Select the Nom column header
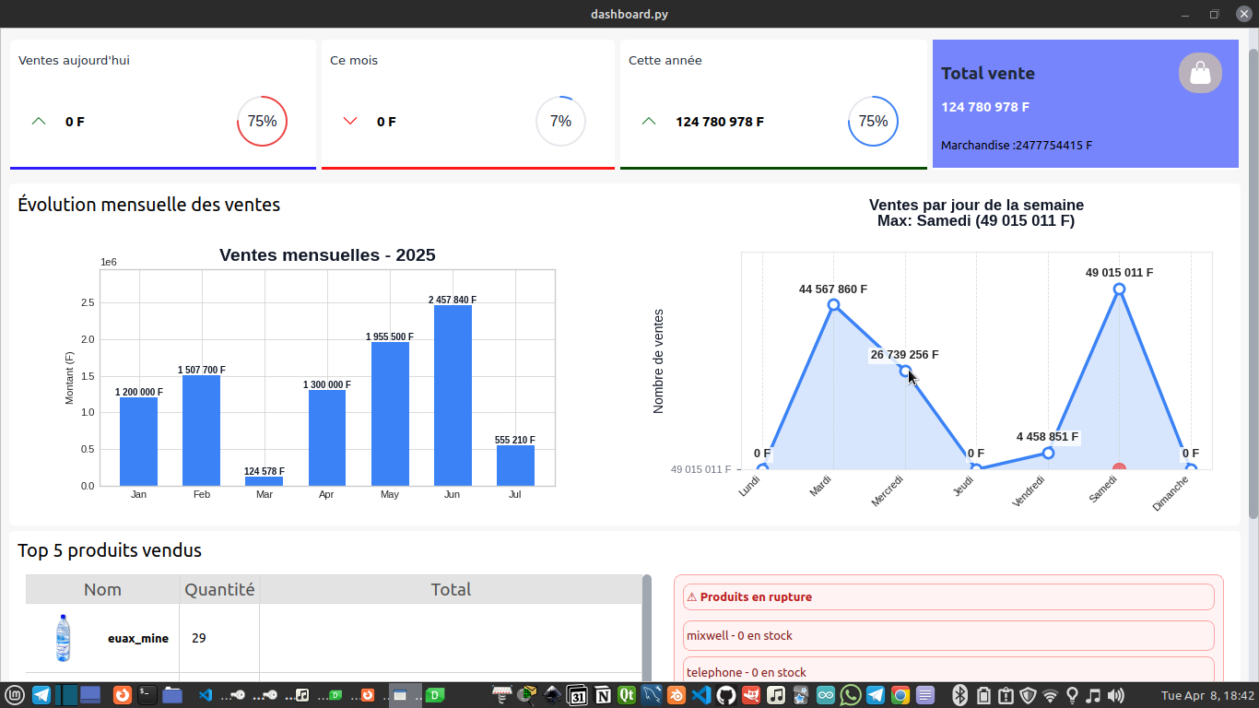This screenshot has height=708, width=1259. pyautogui.click(x=102, y=589)
